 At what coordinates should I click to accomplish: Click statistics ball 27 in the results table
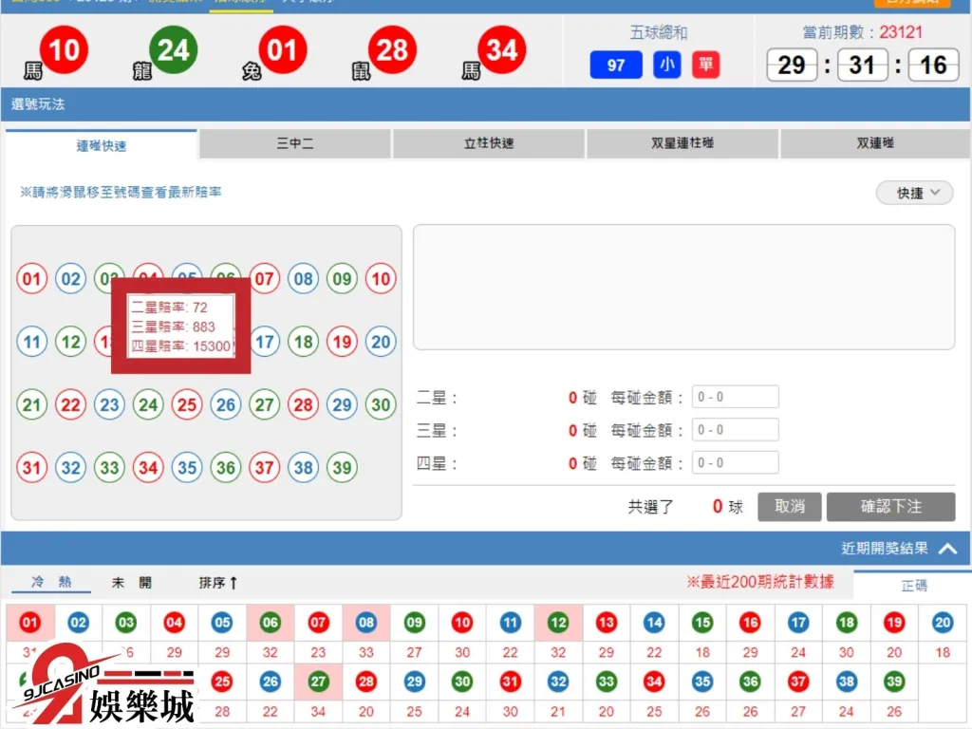[x=318, y=682]
